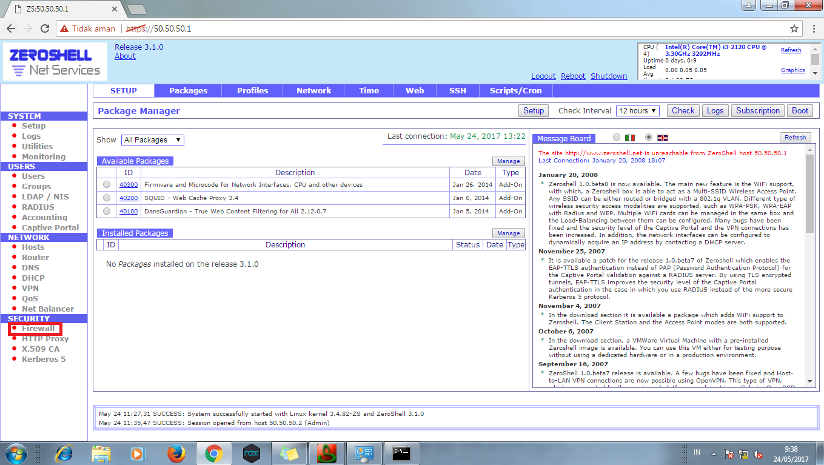Image resolution: width=824 pixels, height=465 pixels.
Task: Click Manage for Available Packages
Action: click(508, 161)
